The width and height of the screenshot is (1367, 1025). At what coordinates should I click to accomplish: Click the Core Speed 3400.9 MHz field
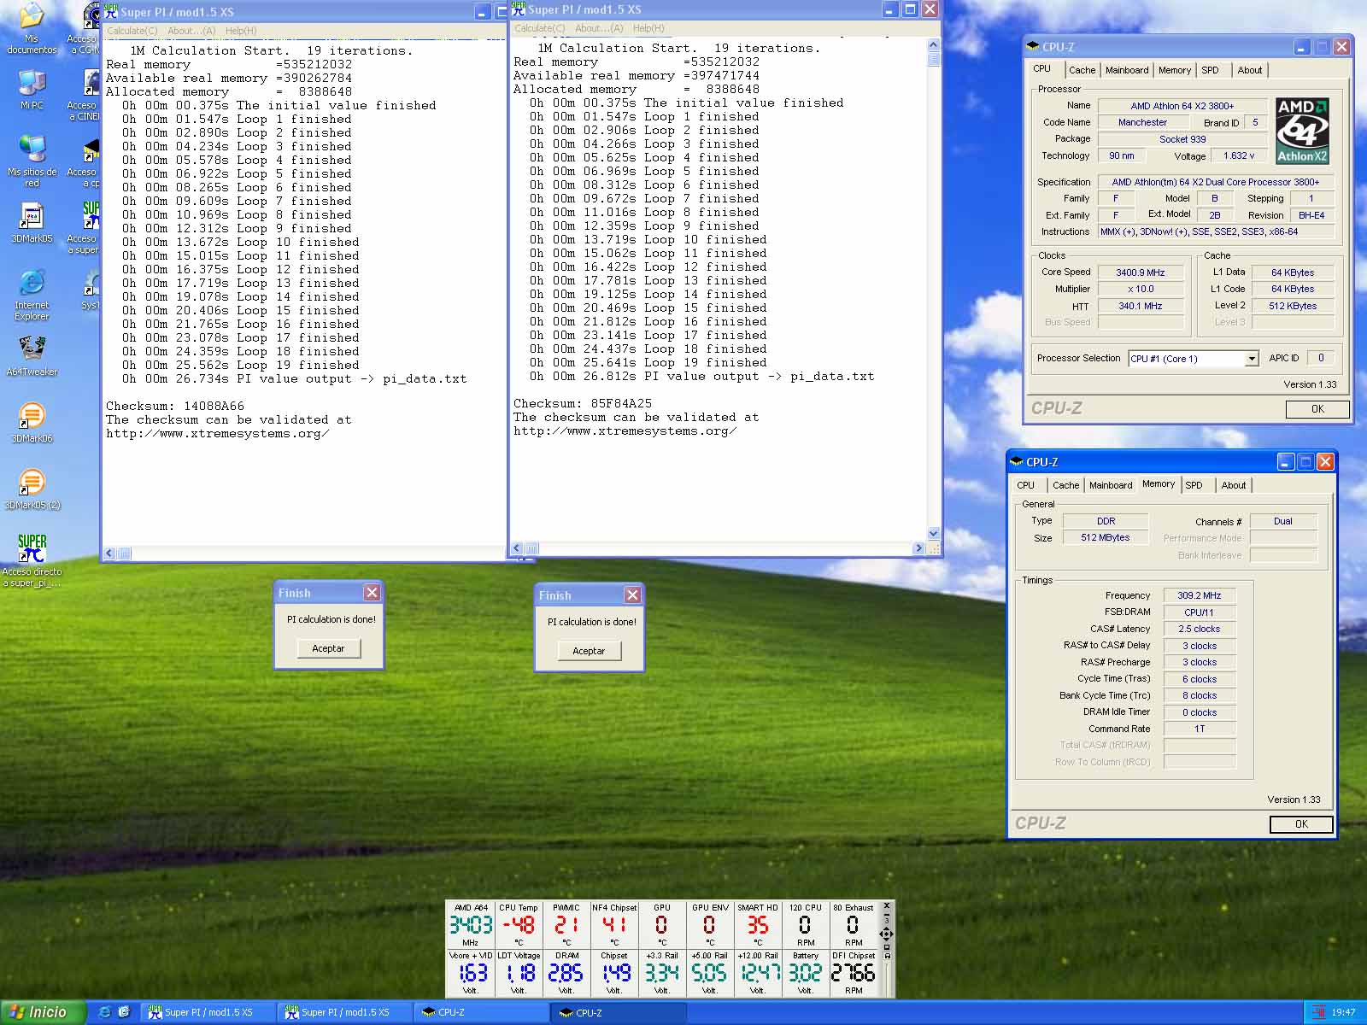(x=1141, y=272)
